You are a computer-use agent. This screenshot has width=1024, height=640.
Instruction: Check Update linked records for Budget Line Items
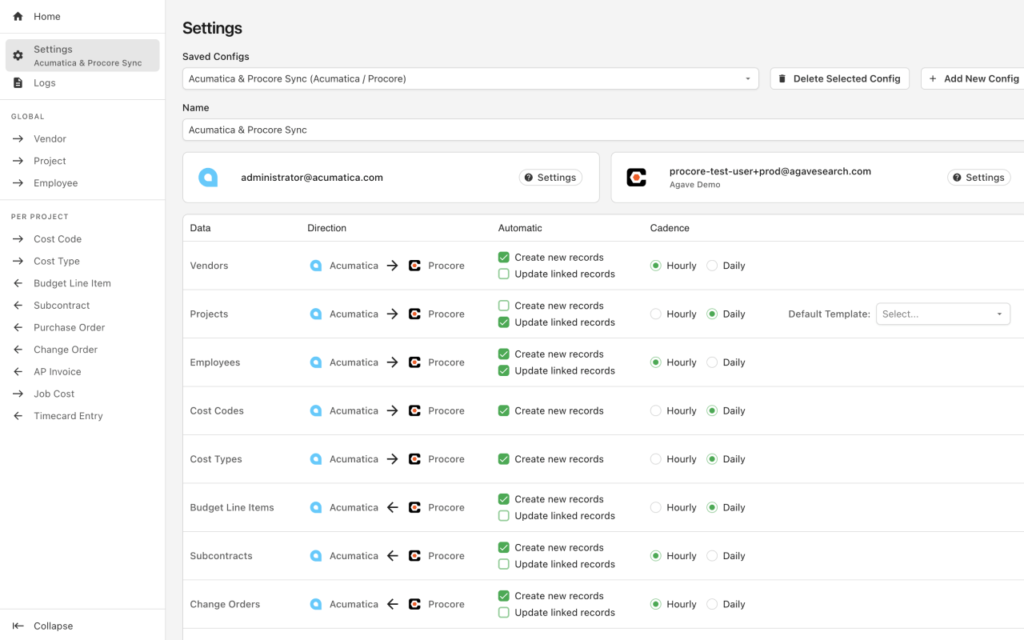pyautogui.click(x=504, y=516)
